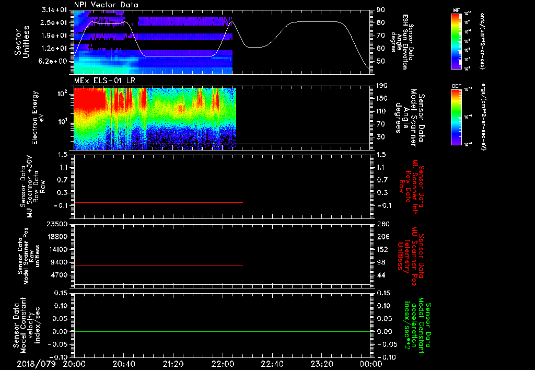
Task: Click the 20:40 time axis label
Action: coord(124,364)
